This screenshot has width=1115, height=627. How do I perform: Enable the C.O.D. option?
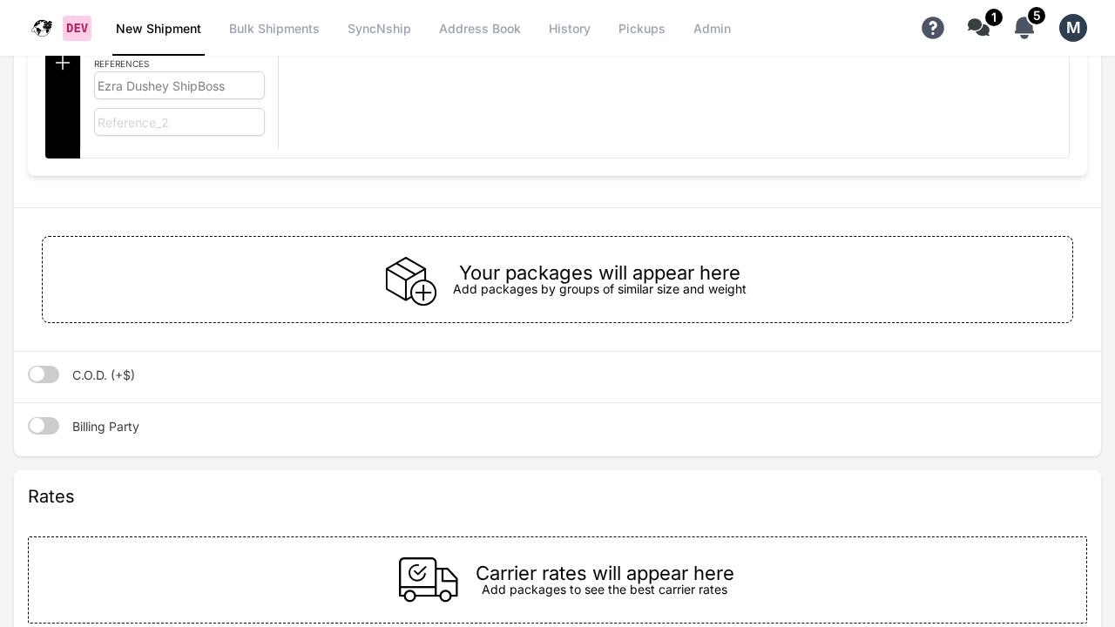click(x=44, y=374)
